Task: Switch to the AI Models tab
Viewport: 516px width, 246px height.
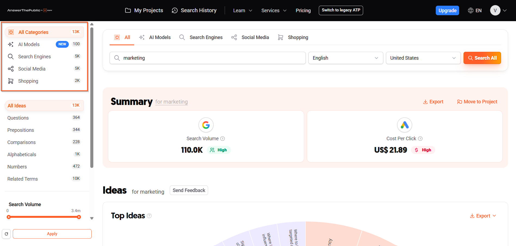Action: tap(155, 37)
